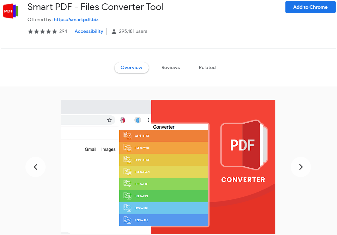Select the Excel to PDF label
The width and height of the screenshot is (337, 235).
tap(142, 160)
